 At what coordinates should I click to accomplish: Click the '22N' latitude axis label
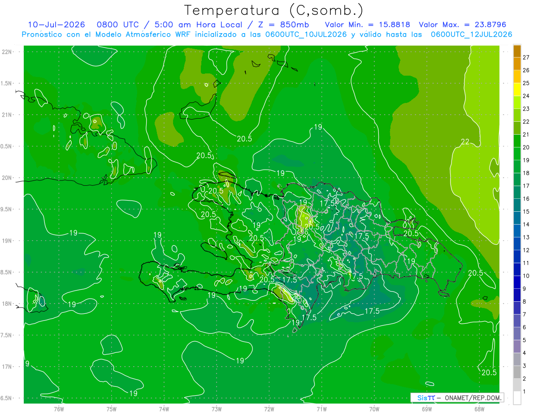(7, 52)
